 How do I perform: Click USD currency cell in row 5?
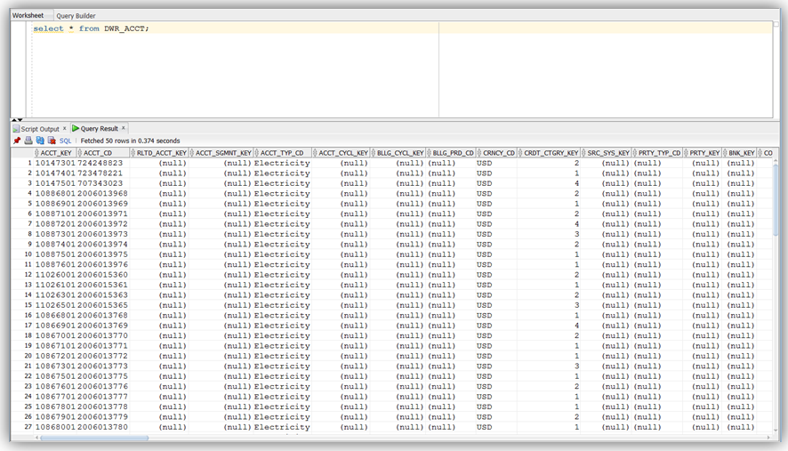(485, 204)
